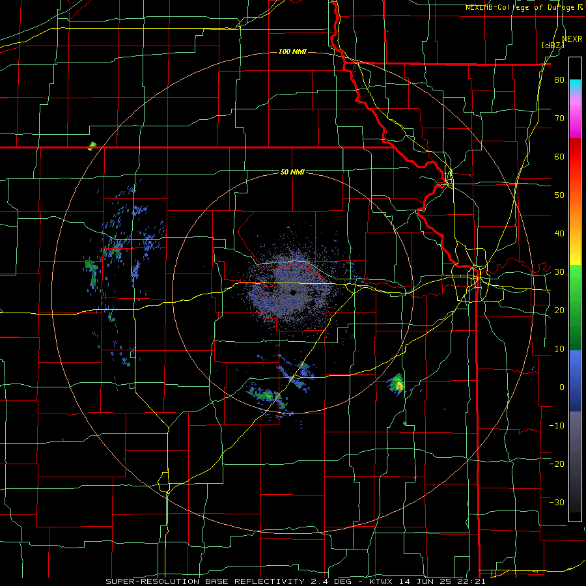Image resolution: width=586 pixels, height=586 pixels.
Task: Click the -10 value on the color scale
Action: coord(557,426)
